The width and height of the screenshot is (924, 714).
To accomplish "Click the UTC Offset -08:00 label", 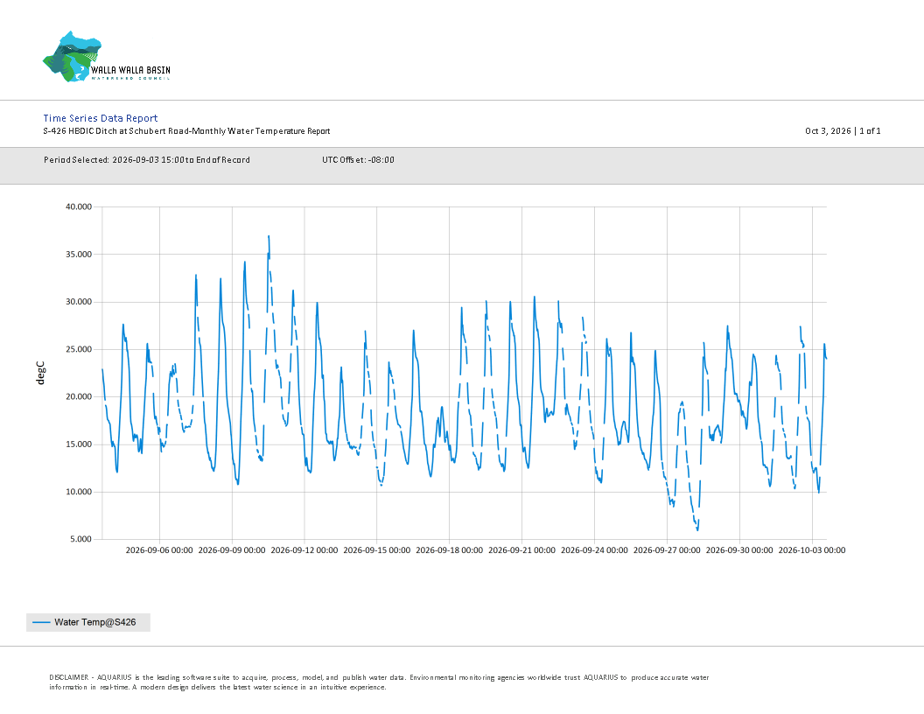I will pyautogui.click(x=358, y=159).
